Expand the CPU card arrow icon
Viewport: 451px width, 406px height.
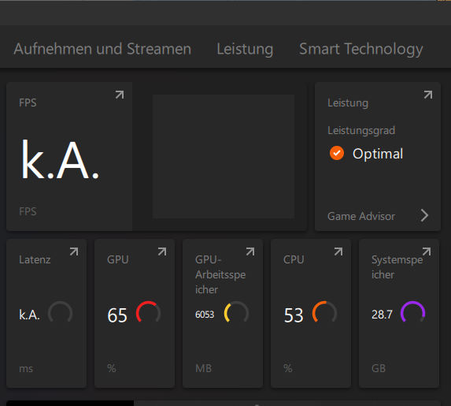click(x=338, y=251)
